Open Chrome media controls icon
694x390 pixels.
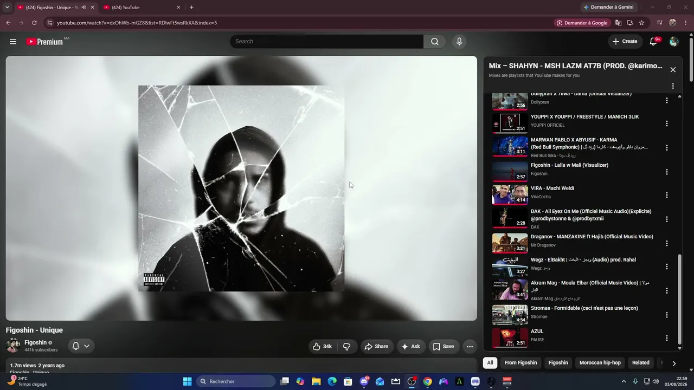click(659, 23)
